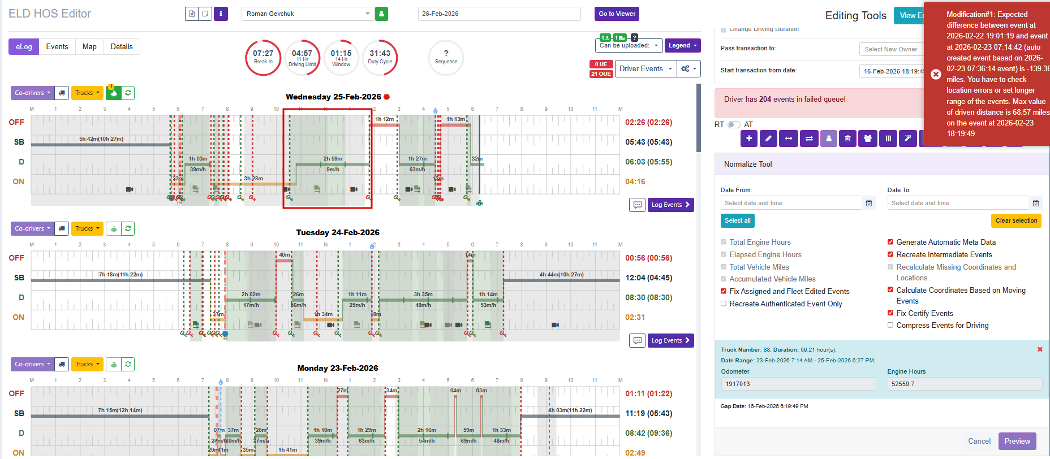
Task: Open Log Events for Wednesday
Action: (670, 205)
